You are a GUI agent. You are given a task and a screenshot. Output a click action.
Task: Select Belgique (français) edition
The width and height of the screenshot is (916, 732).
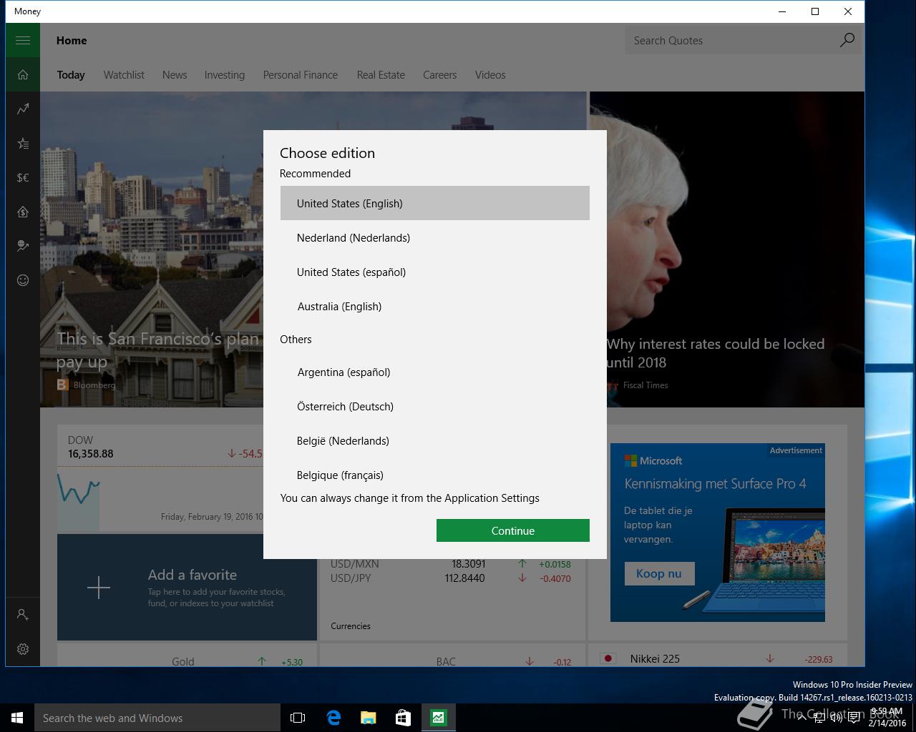tap(435, 473)
